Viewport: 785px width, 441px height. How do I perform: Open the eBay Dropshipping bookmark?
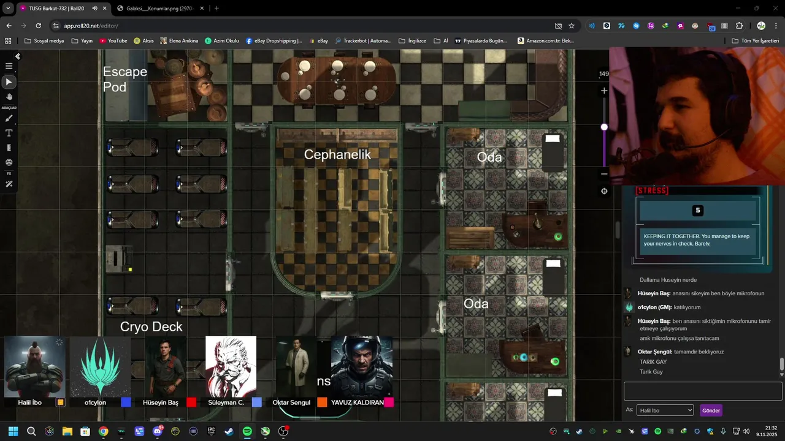274,41
